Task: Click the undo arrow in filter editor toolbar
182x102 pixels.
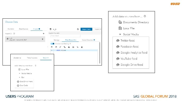Action: [52, 47]
